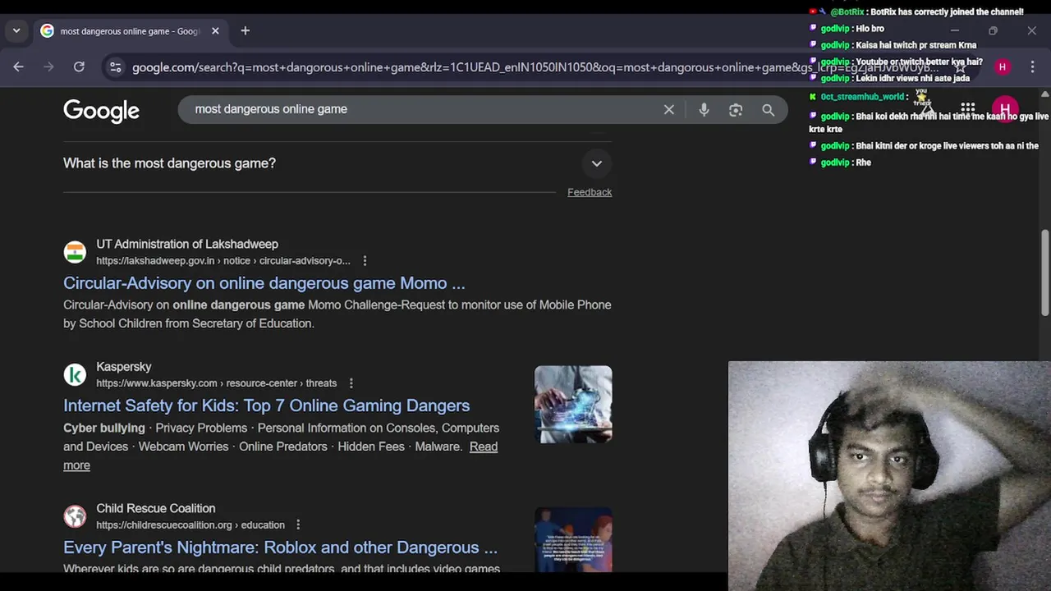Click the Chrome profile avatar H
The image size is (1051, 591).
pyautogui.click(x=1003, y=66)
